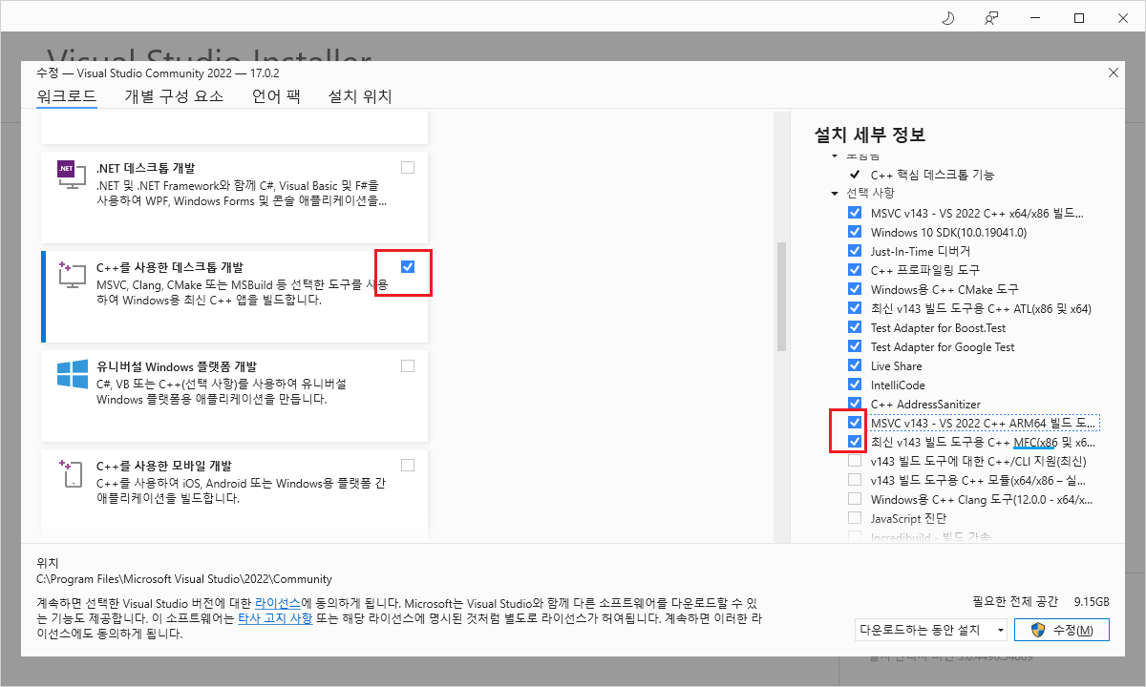The image size is (1146, 687).
Task: Enable the 유니버설 Windows 플랫폼 개발 checkbox
Action: point(408,366)
